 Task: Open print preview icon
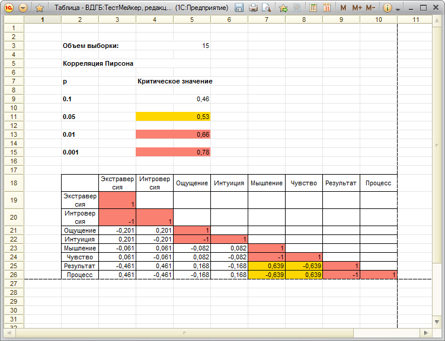(266, 8)
